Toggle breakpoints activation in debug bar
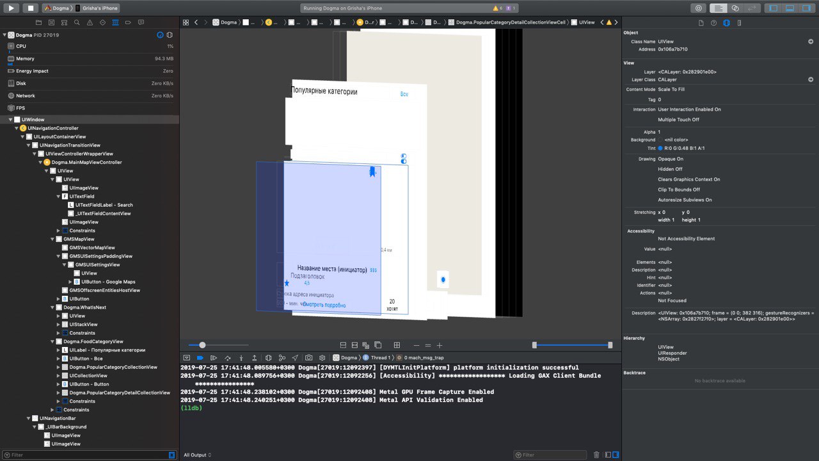Image resolution: width=819 pixels, height=461 pixels. 200,357
